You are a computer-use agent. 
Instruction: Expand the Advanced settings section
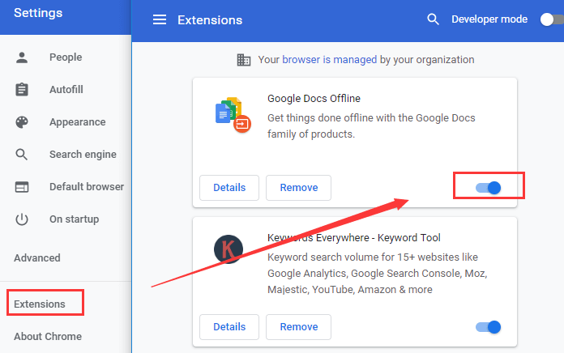[x=37, y=258]
